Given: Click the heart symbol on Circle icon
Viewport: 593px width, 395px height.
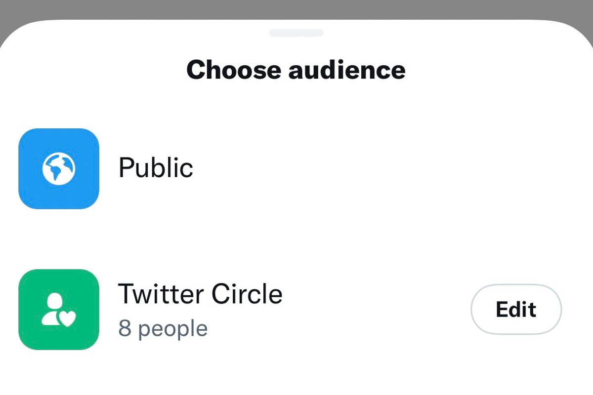Looking at the screenshot, I should (67, 318).
